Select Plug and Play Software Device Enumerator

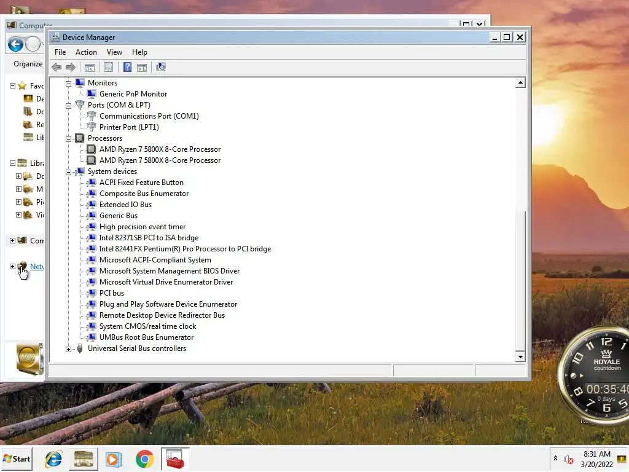click(x=168, y=304)
